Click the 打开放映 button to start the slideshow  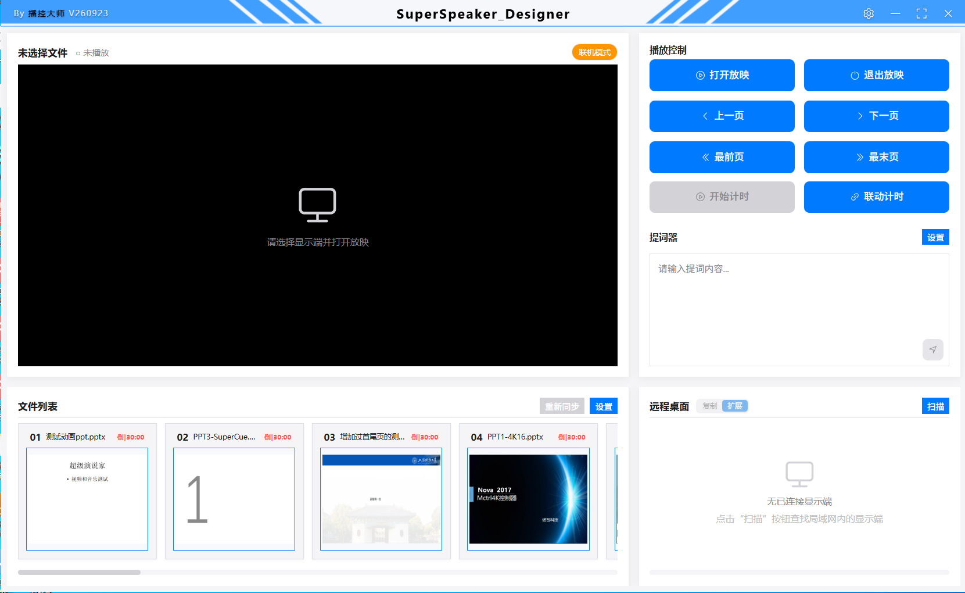pos(722,75)
